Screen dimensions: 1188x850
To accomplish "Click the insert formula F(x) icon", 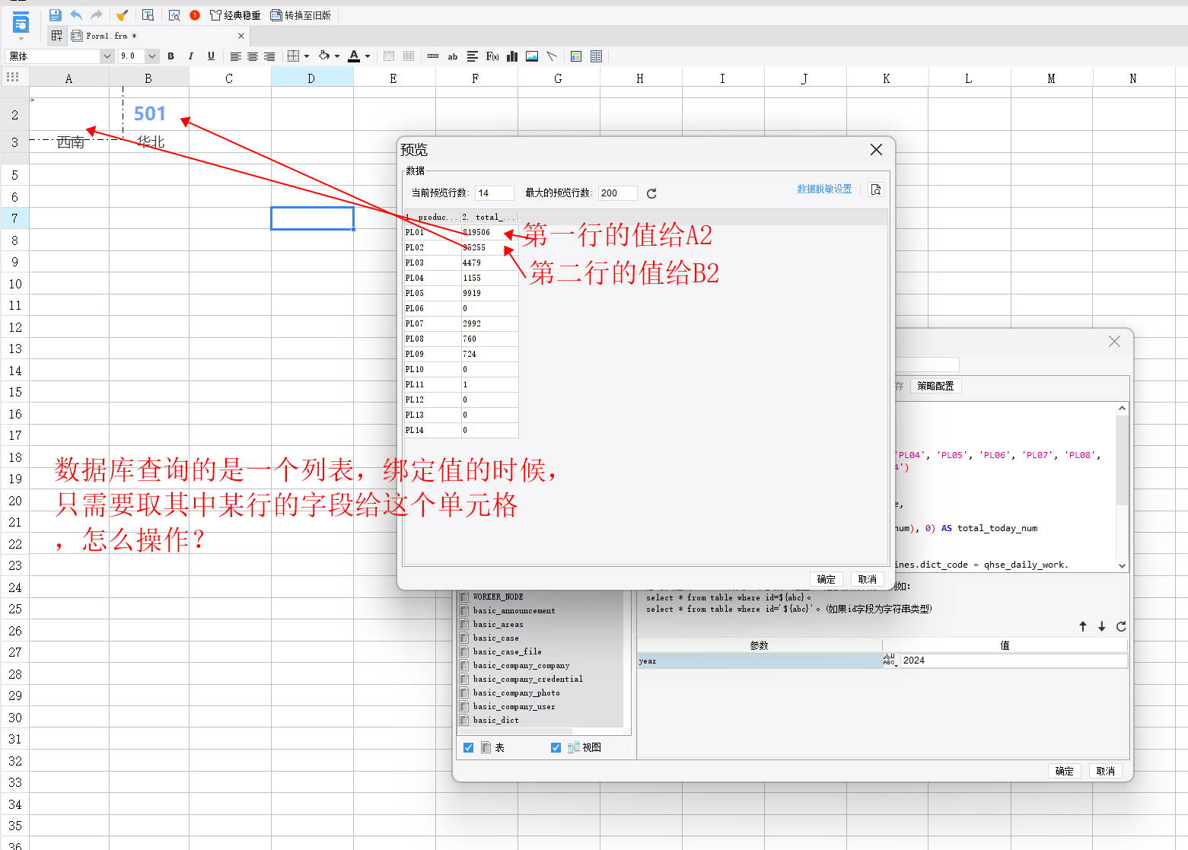I will pyautogui.click(x=492, y=56).
